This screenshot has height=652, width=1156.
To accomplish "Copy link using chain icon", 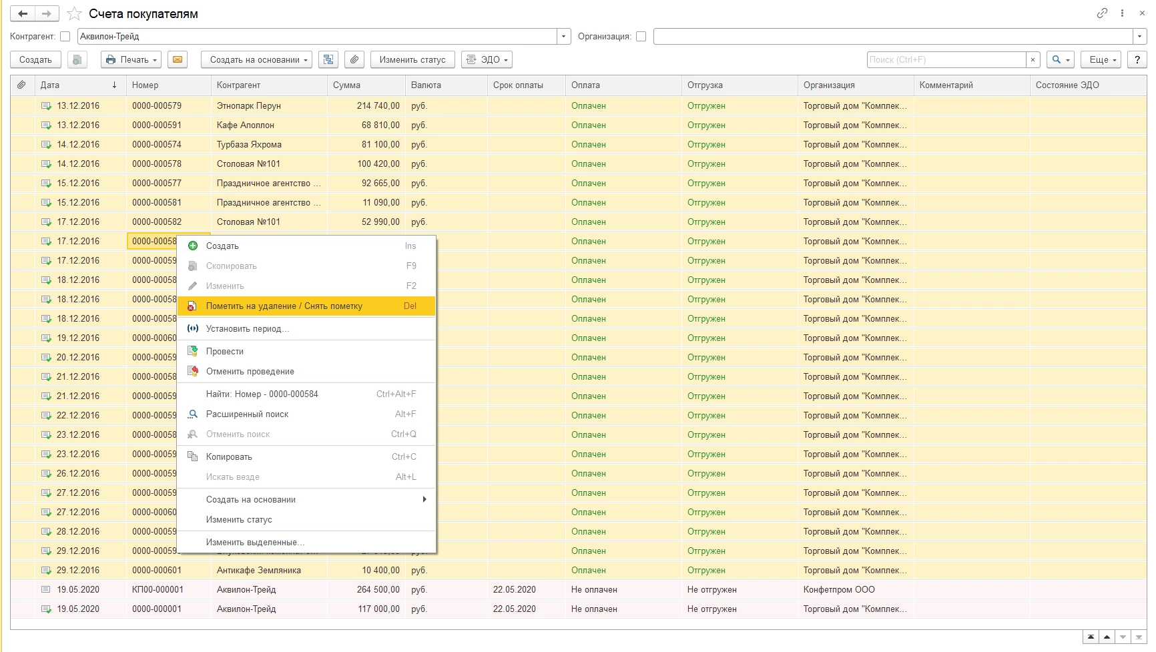I will 1102,13.
